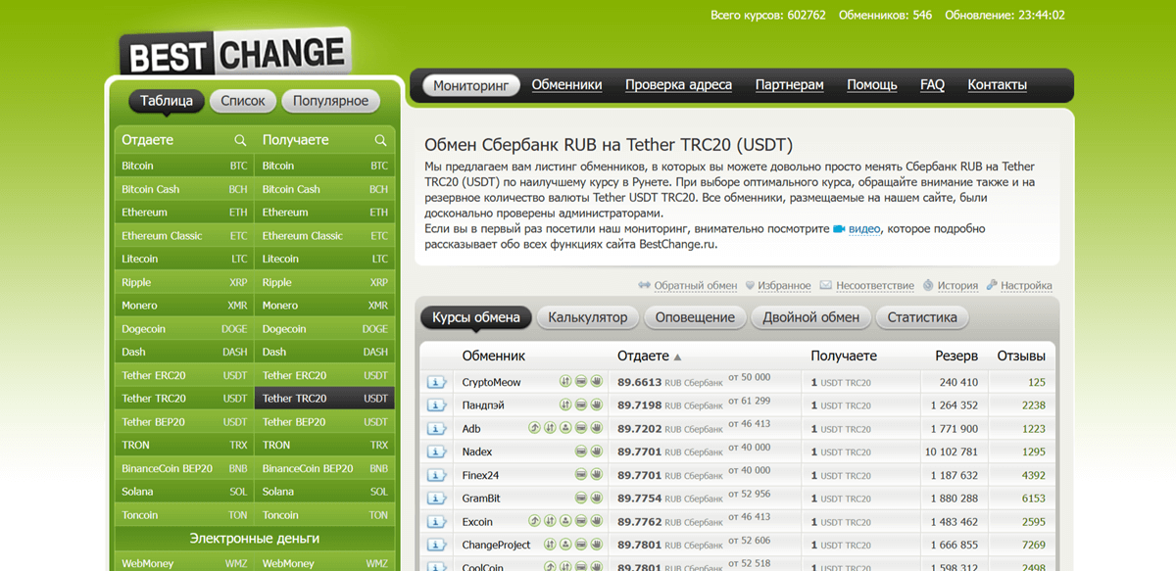Select Monero in the Отдаете column
The image size is (1176, 571).
tap(184, 306)
